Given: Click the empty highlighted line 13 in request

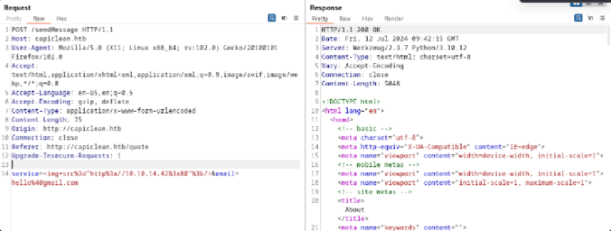Looking at the screenshot, I should [x=153, y=164].
